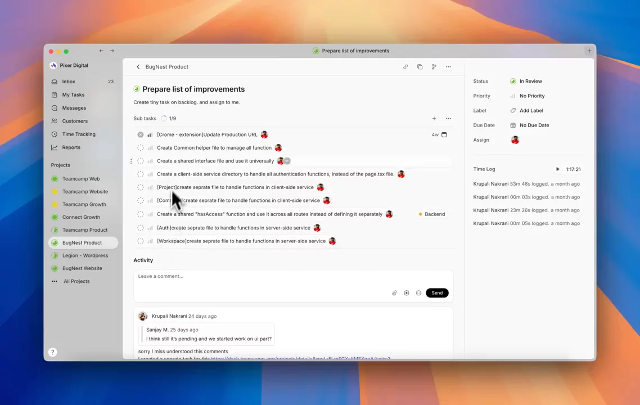Toggle status circle of the sixth subtask above hasAccess
This screenshot has height=405, width=640.
pos(141,200)
